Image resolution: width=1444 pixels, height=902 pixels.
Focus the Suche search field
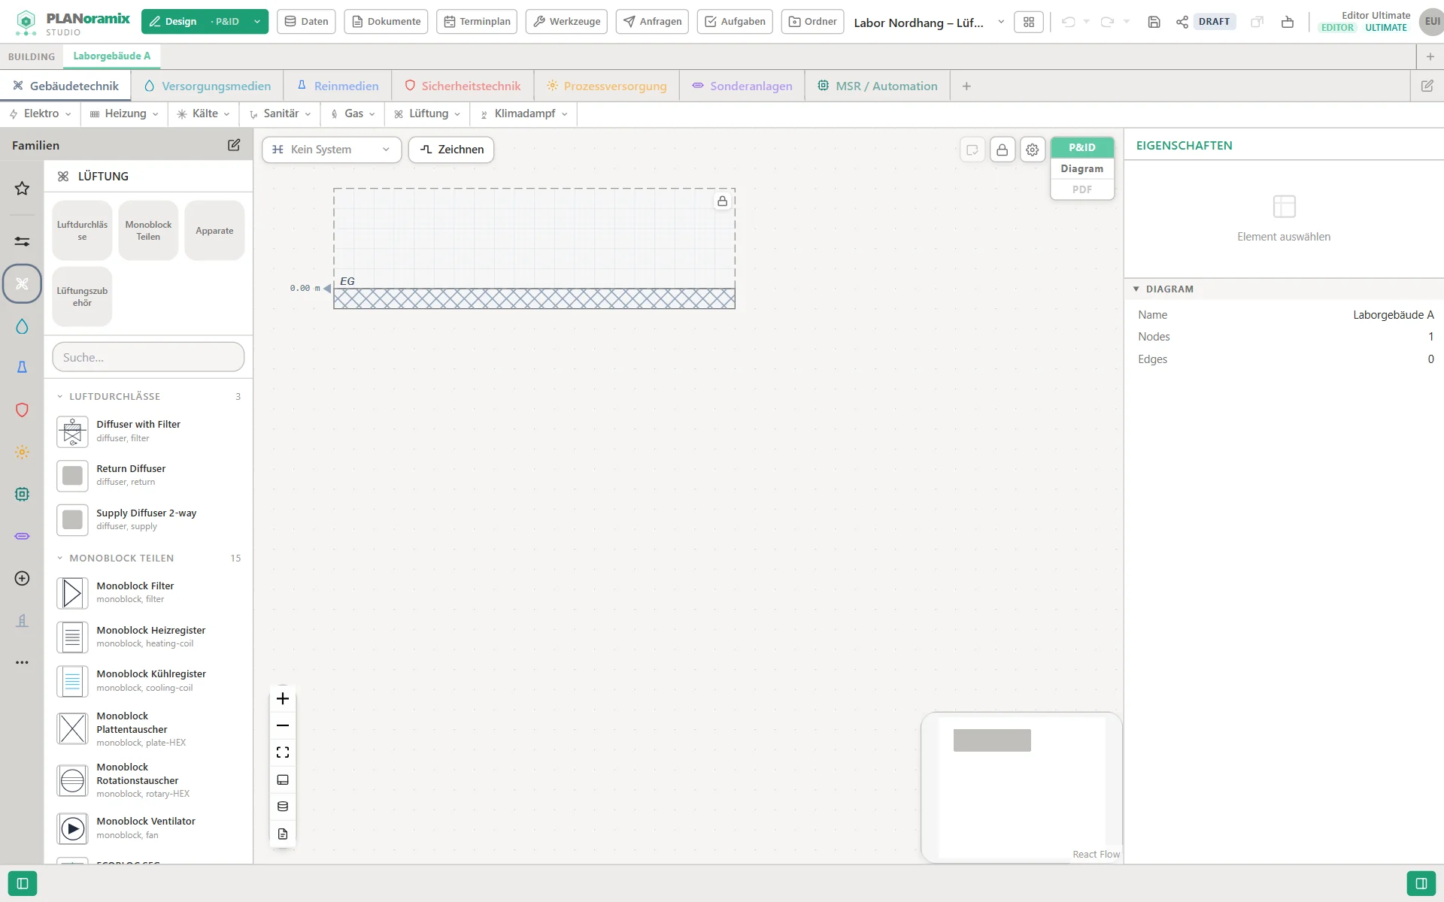[148, 357]
